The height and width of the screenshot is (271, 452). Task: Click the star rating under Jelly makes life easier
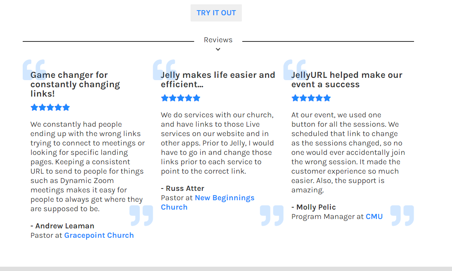180,98
